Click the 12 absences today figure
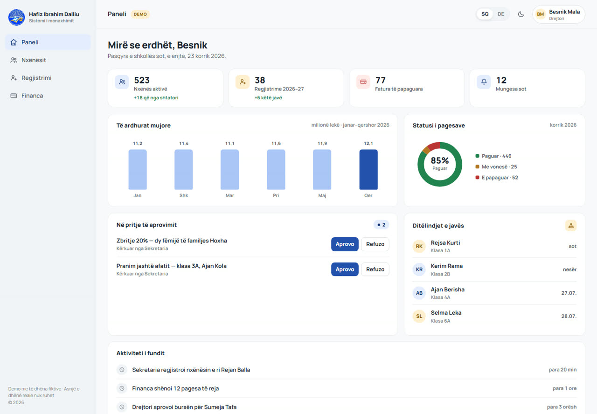This screenshot has width=597, height=414. pyautogui.click(x=501, y=80)
